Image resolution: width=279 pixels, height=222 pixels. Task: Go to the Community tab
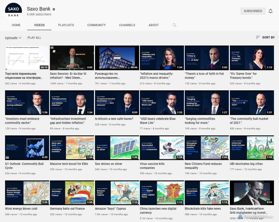97,25
